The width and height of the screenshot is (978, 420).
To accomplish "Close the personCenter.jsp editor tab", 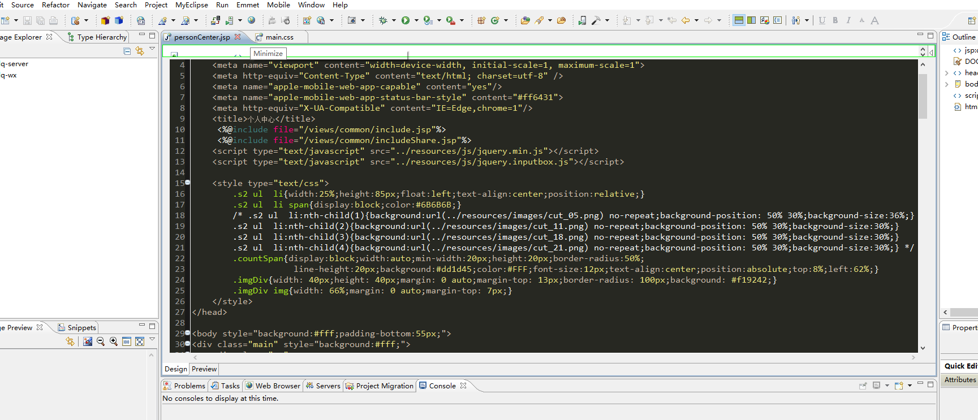I will tap(238, 37).
